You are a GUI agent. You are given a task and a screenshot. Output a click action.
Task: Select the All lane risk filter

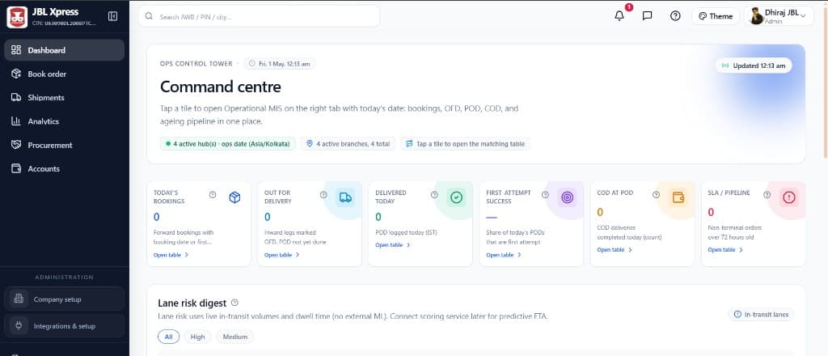click(168, 337)
